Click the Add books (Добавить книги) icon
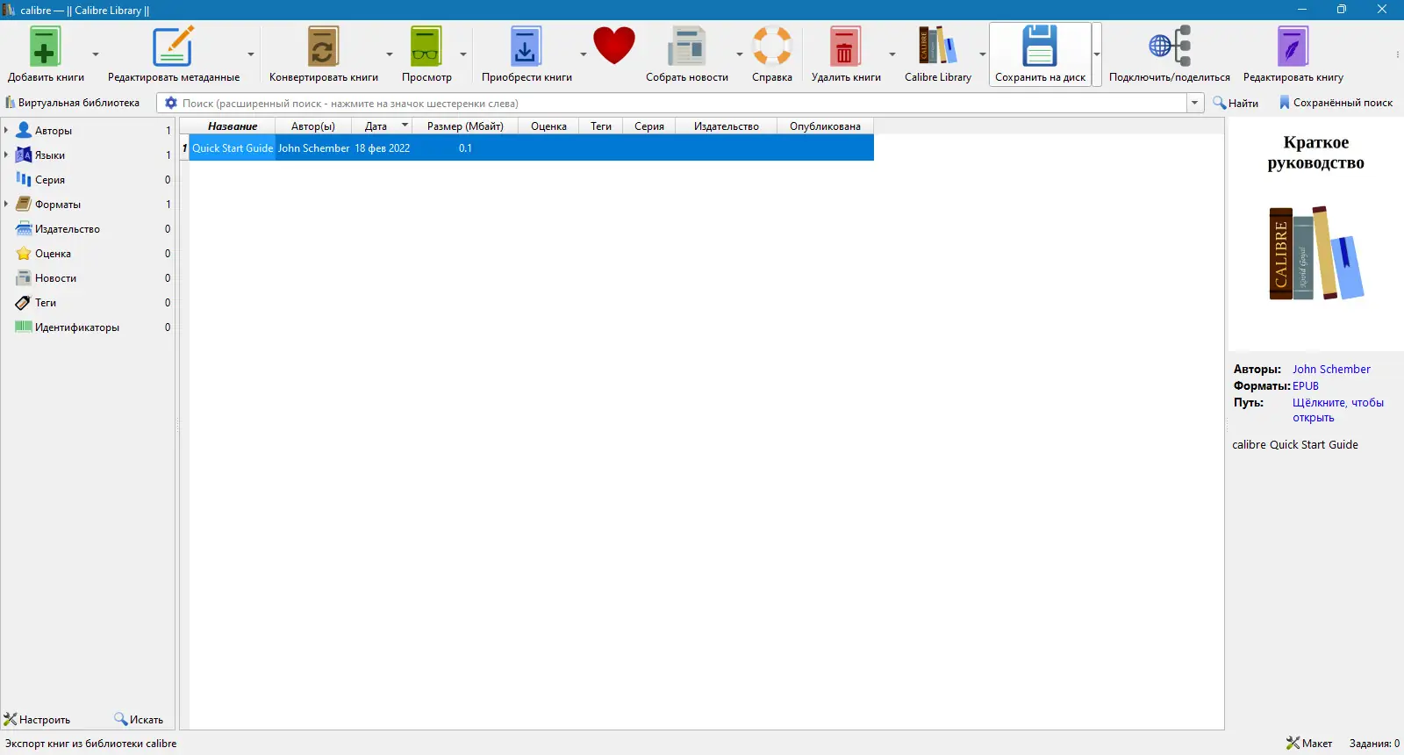Screen dimensions: 1404x755 (44, 47)
